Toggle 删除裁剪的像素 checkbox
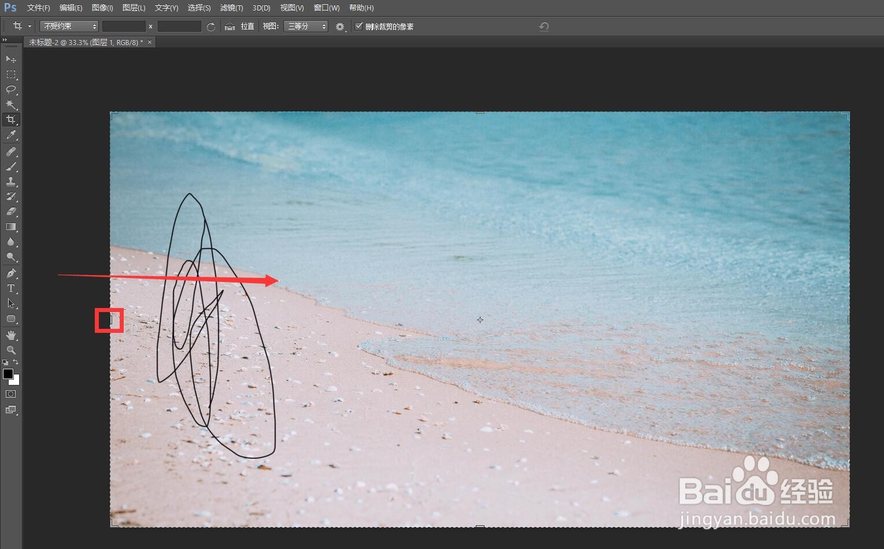The height and width of the screenshot is (549, 884). pos(358,26)
